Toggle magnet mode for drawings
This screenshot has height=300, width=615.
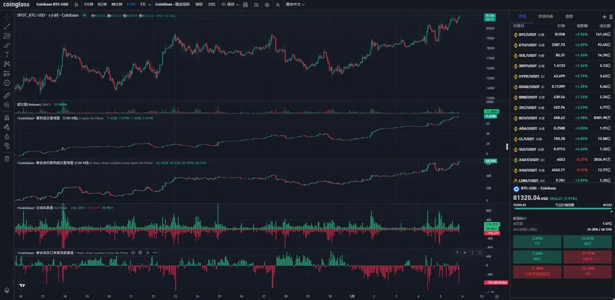click(x=7, y=117)
